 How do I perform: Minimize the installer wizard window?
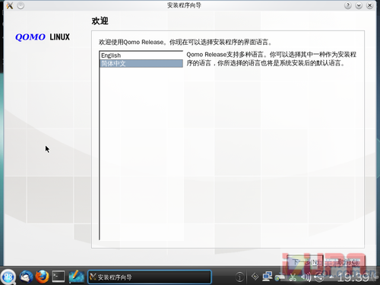coord(359,5)
